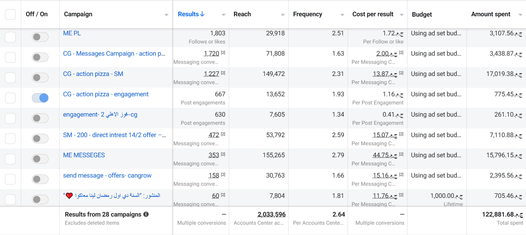The height and width of the screenshot is (235, 526).
Task: Enable send message - offers- cangrow toggle
Action: [40, 180]
